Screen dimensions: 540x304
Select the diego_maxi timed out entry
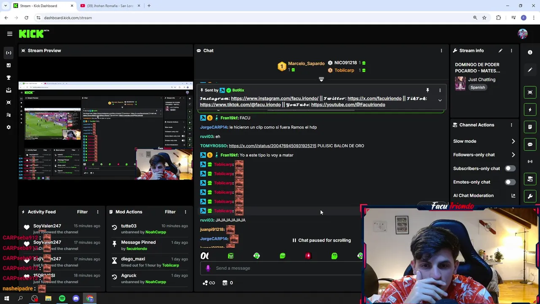click(150, 262)
